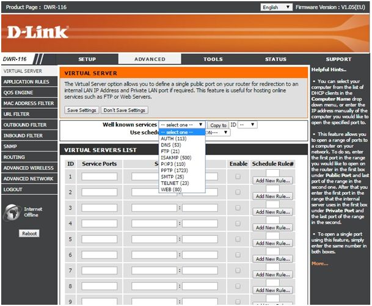Open QOS Engine in sidebar

click(x=29, y=92)
